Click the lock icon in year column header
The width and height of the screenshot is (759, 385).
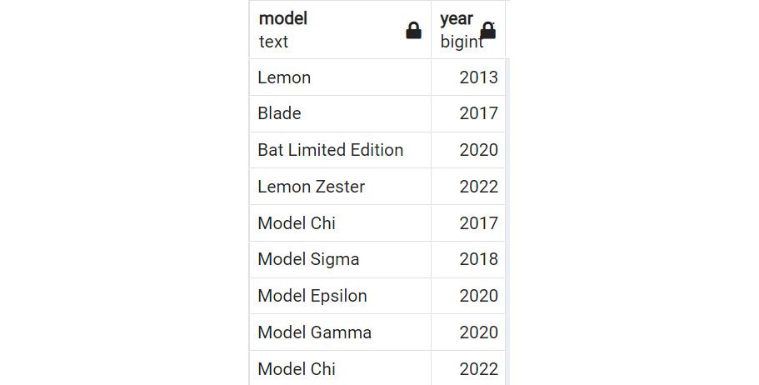[488, 31]
